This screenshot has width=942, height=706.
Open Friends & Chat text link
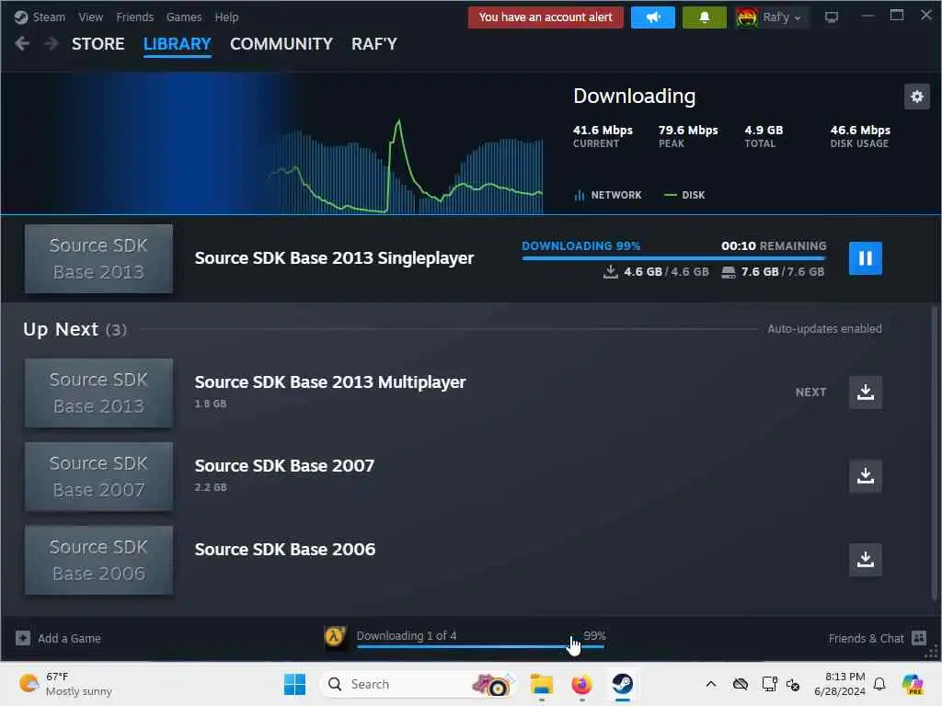click(866, 638)
